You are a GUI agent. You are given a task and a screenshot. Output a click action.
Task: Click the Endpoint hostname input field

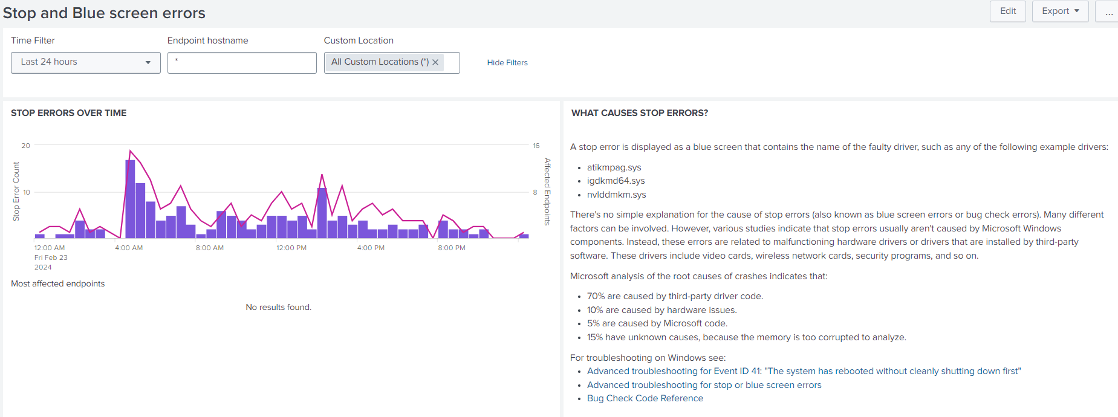click(242, 63)
